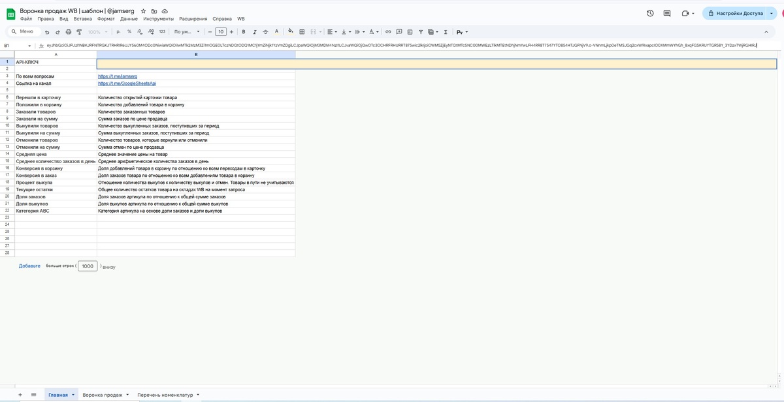Open functions sigma menu
Viewport: 784px width, 402px height.
[446, 31]
